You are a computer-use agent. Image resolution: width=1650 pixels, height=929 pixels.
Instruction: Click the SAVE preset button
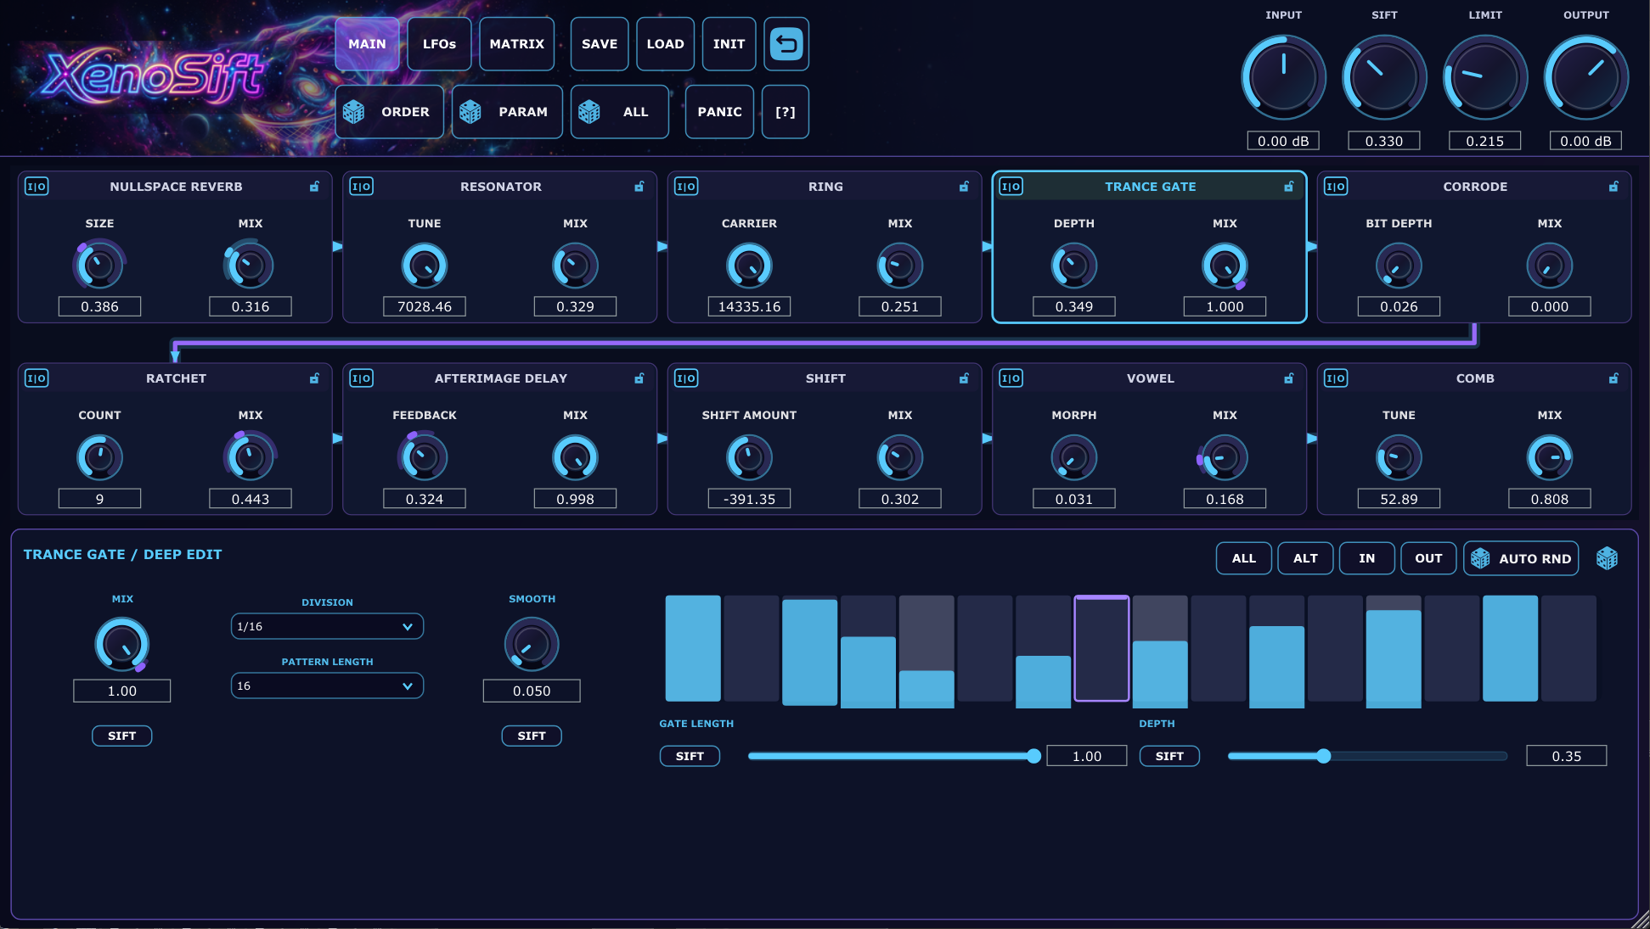click(x=600, y=43)
